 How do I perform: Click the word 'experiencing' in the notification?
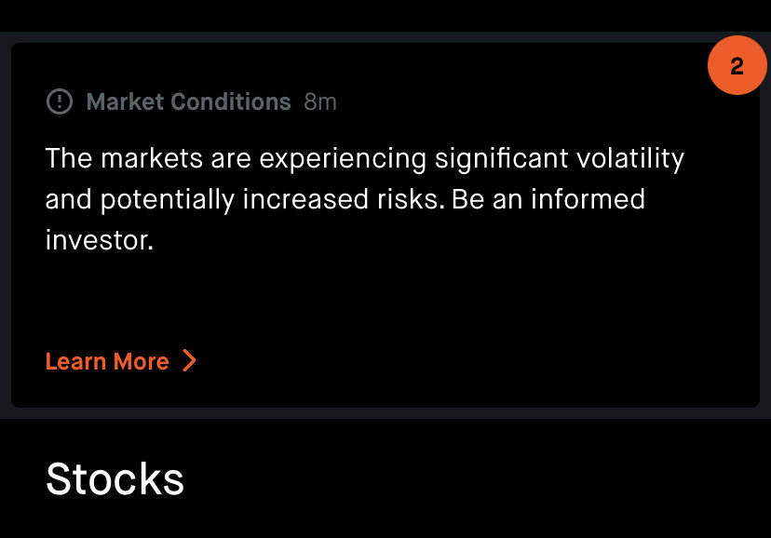point(343,160)
